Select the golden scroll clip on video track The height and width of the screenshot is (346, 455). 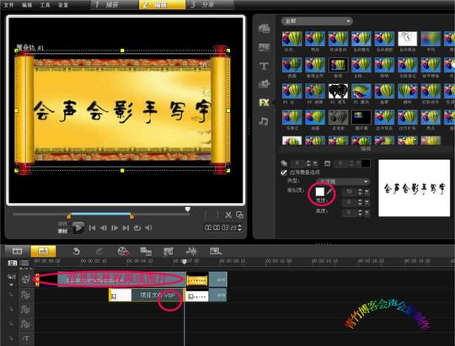click(x=197, y=279)
